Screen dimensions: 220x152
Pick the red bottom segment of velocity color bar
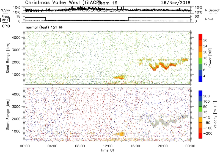[x=200, y=136]
